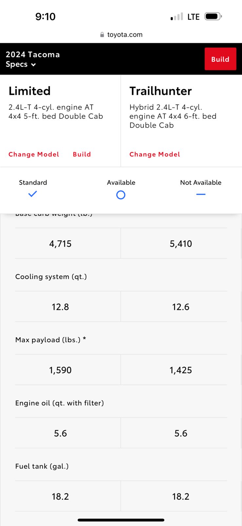The height and width of the screenshot is (526, 242).
Task: Tap the lock icon beside toyota.com
Action: [102, 35]
